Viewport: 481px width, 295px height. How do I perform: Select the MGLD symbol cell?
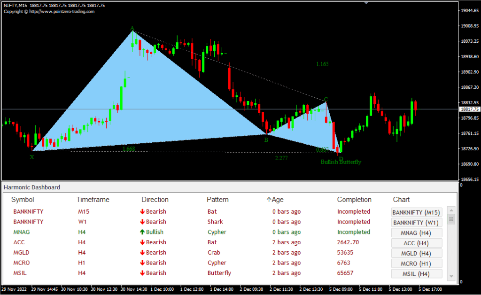[x=21, y=253]
